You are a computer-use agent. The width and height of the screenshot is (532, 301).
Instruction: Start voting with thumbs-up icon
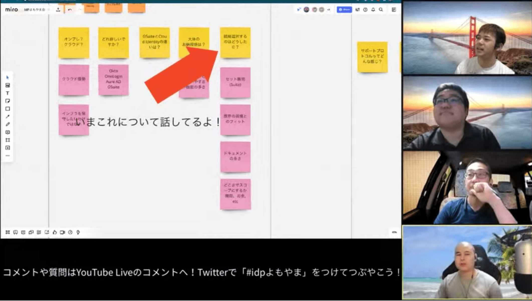[x=55, y=232]
